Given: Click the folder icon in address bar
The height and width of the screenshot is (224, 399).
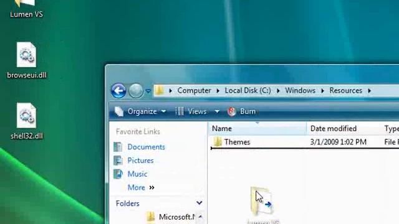Looking at the screenshot, I should [160, 90].
